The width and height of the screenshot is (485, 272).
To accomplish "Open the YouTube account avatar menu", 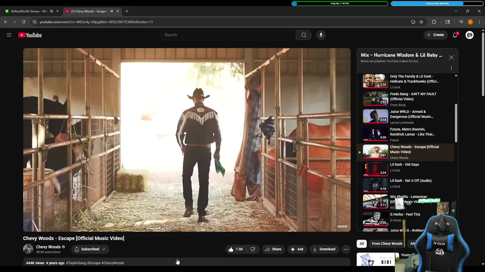I will click(x=469, y=35).
